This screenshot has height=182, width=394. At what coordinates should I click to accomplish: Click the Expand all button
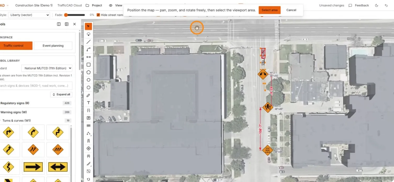[61, 94]
